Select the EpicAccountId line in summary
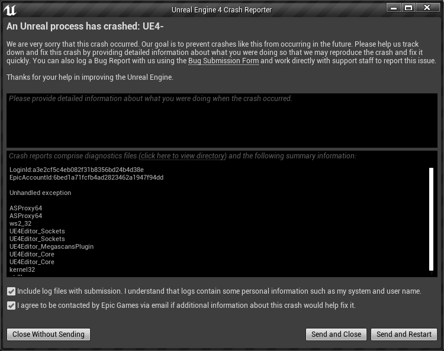Viewport: 444px width, 351px height. tap(86, 177)
